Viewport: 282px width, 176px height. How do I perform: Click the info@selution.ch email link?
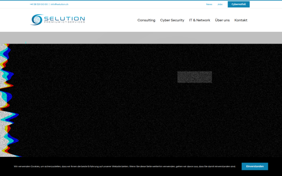point(59,4)
